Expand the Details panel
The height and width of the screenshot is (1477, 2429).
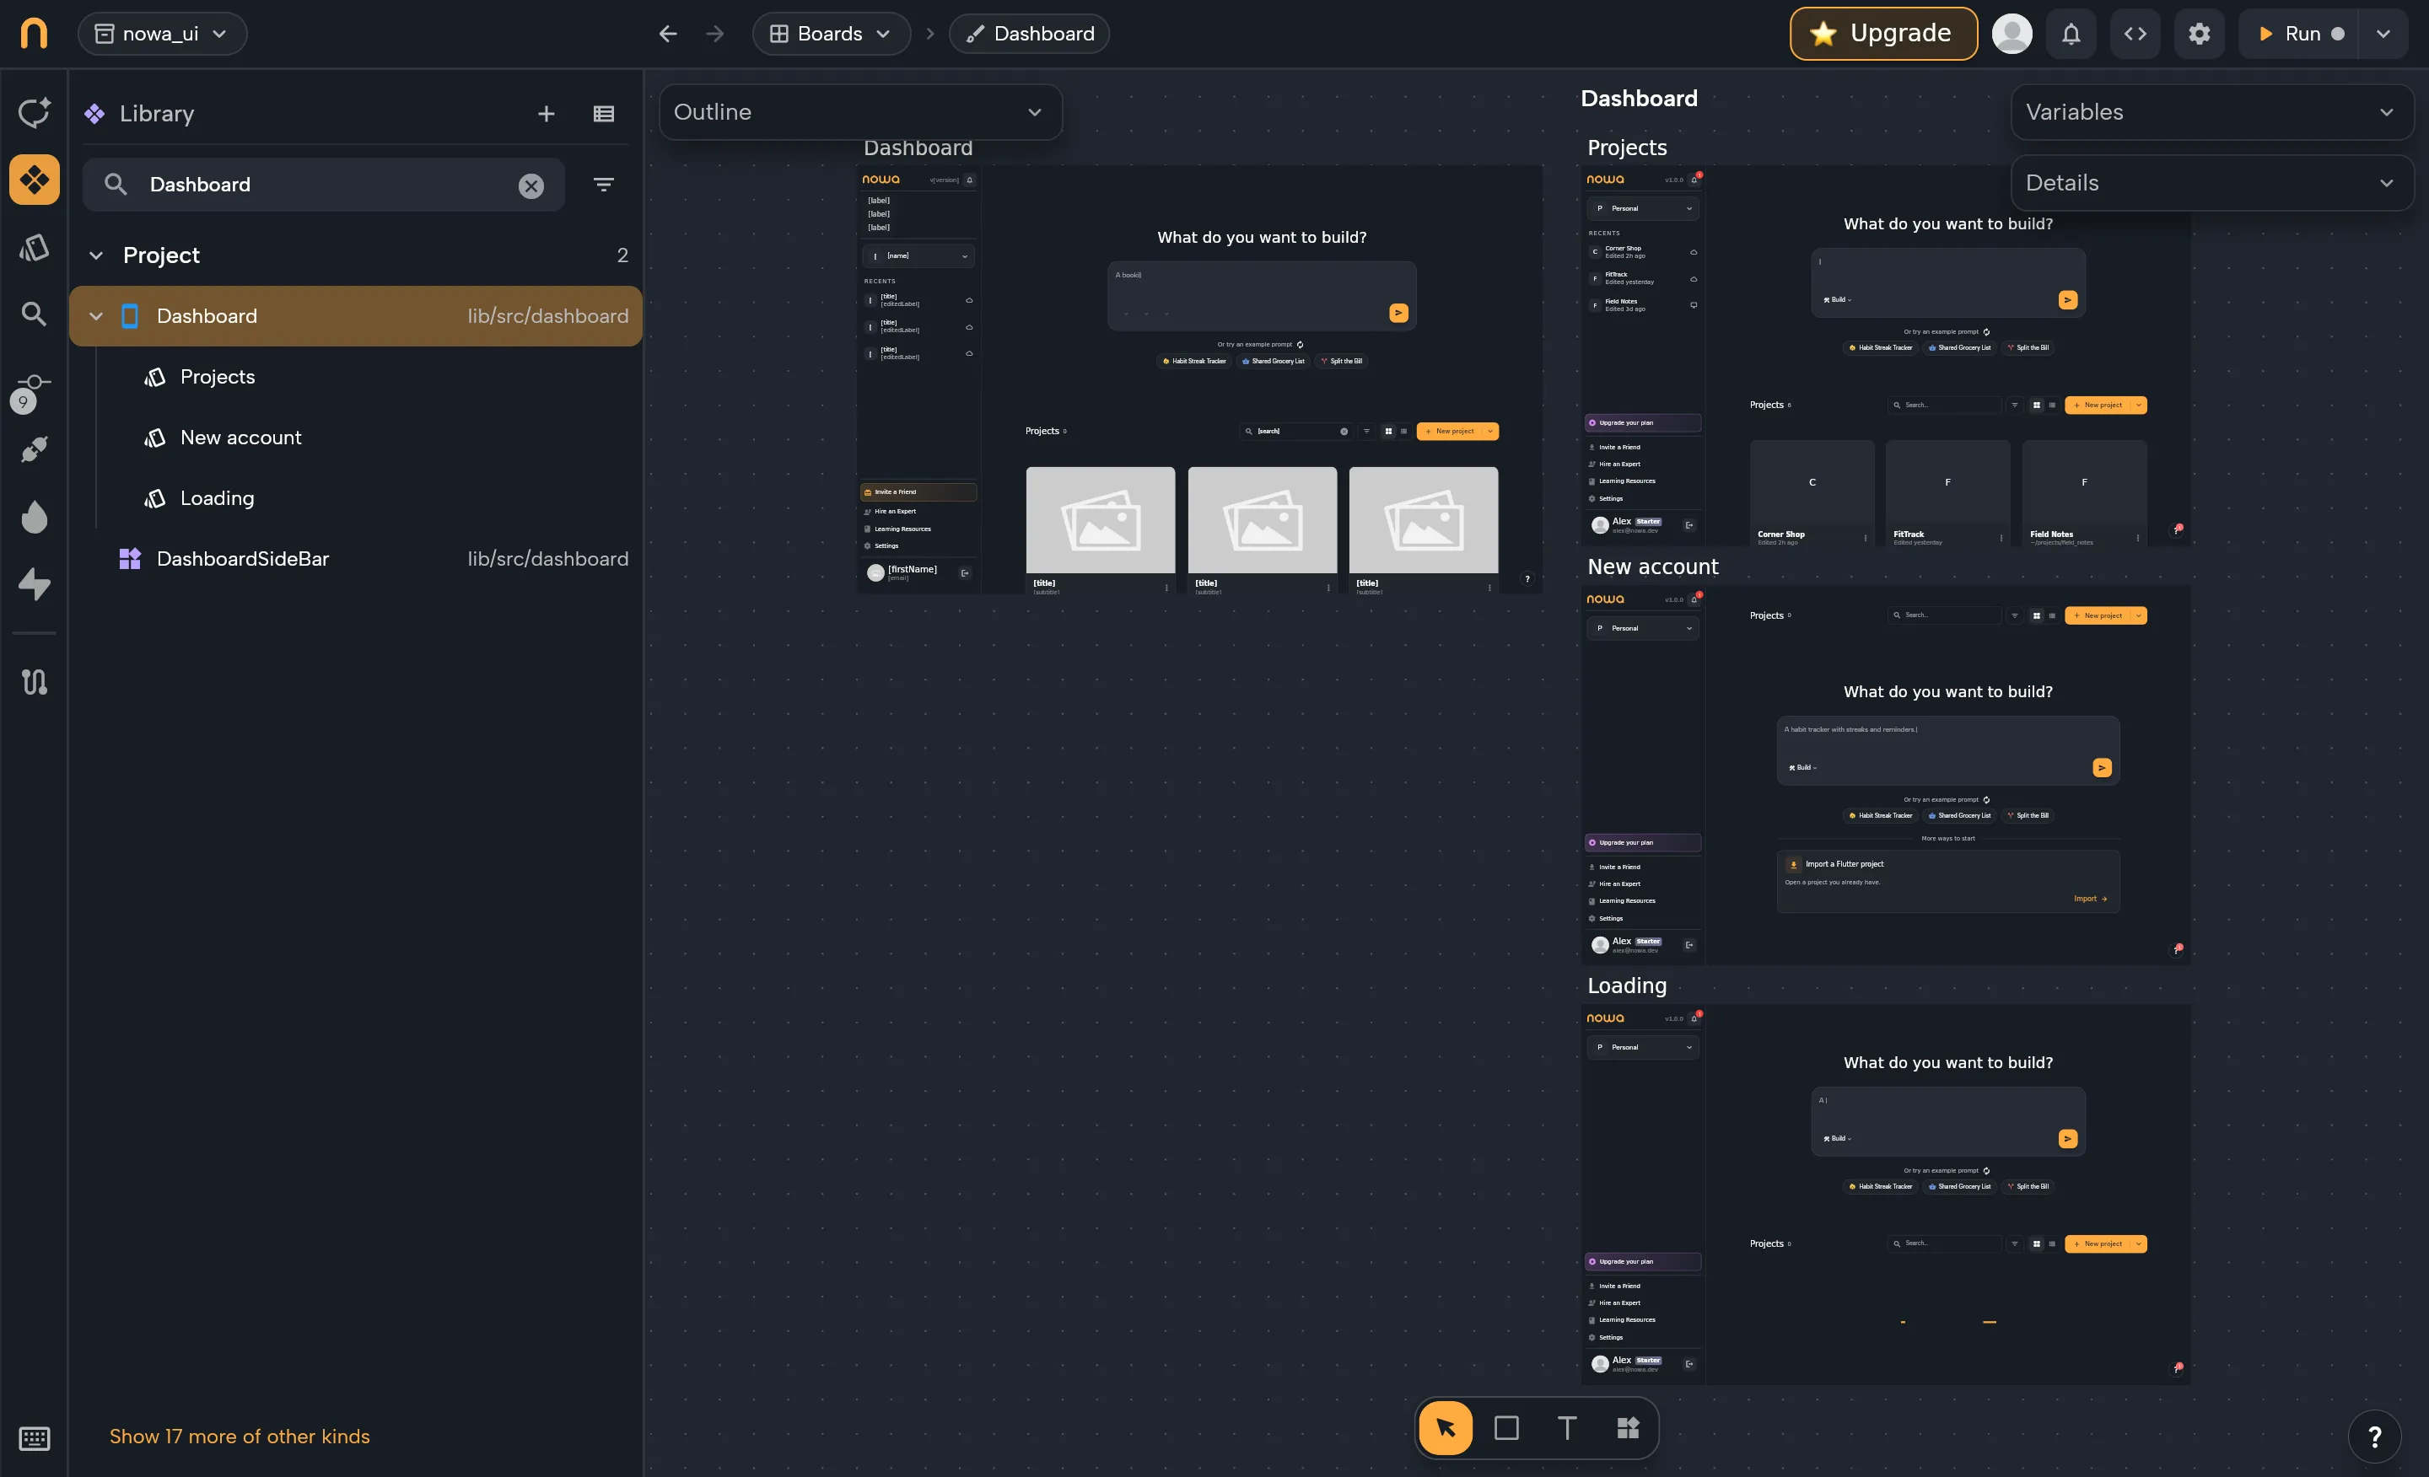(x=2212, y=182)
